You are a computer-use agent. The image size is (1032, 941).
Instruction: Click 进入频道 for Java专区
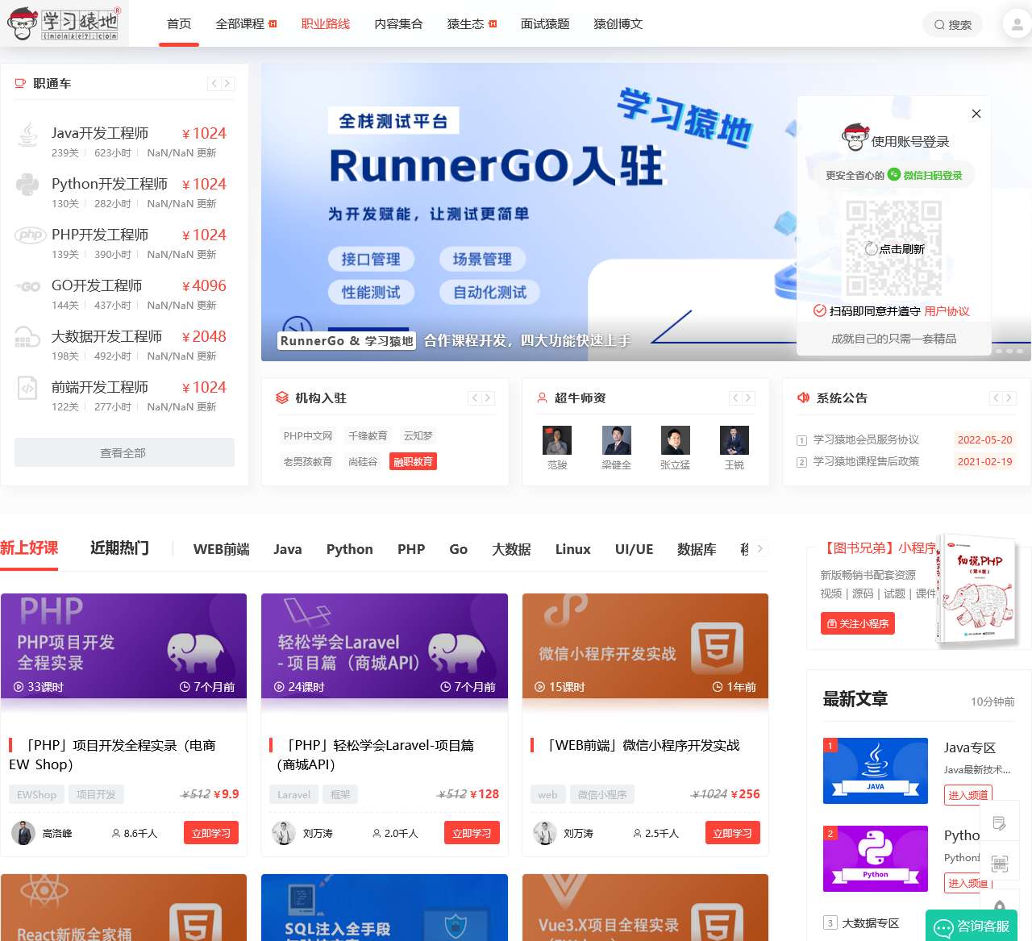pyautogui.click(x=968, y=795)
